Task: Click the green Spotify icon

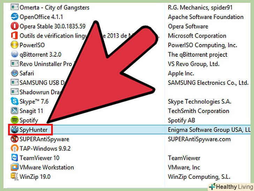Action: click(x=15, y=120)
